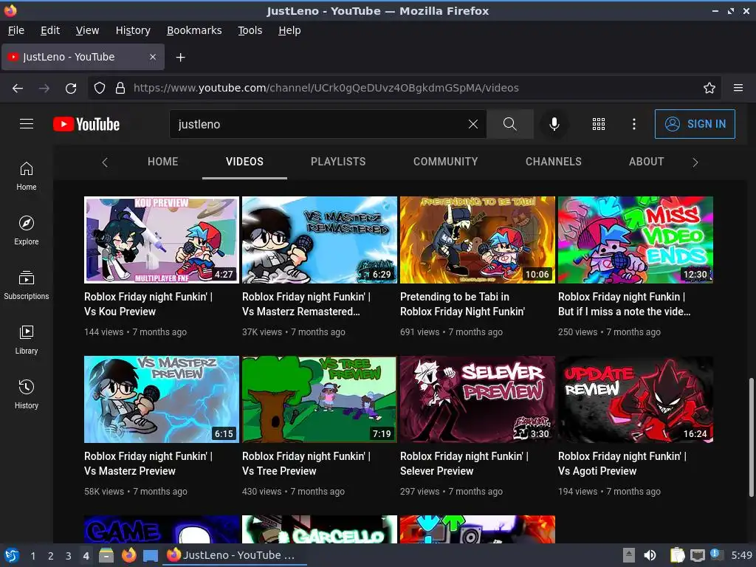Open Vs Masterz Remastered video title
This screenshot has height=567, width=756.
click(x=306, y=304)
